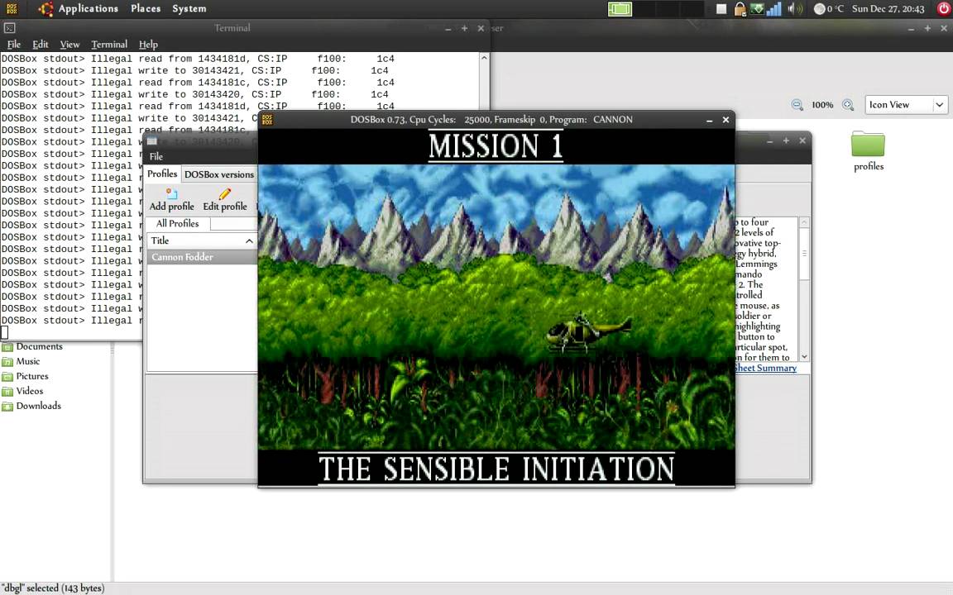Image resolution: width=953 pixels, height=595 pixels.
Task: Switch to the DOSBox versions tab
Action: [218, 174]
